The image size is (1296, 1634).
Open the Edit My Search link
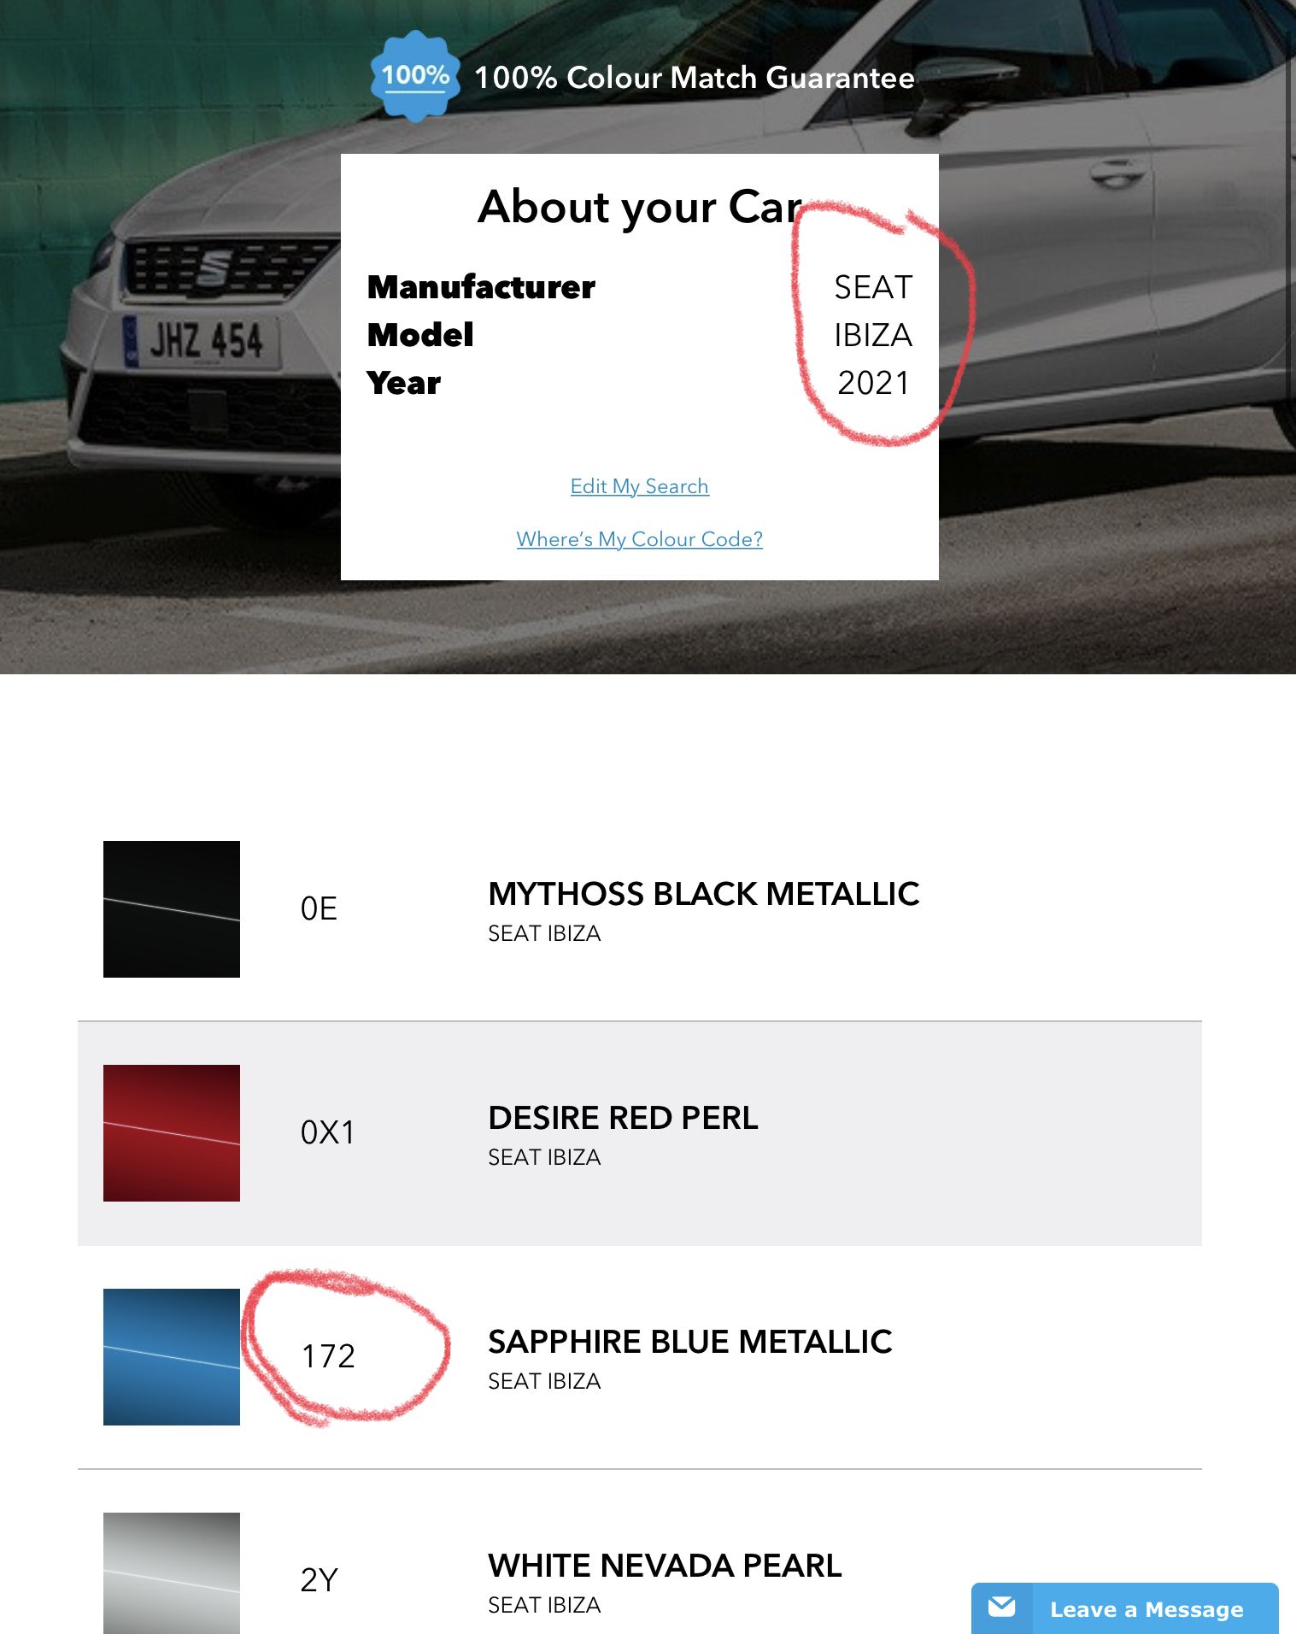(639, 486)
